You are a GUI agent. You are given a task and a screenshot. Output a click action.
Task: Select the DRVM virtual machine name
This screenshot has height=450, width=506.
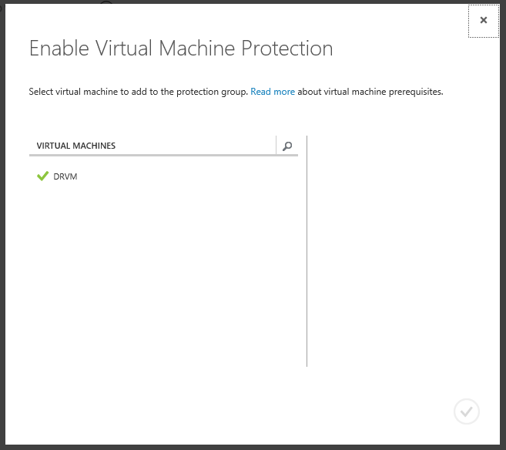point(65,176)
